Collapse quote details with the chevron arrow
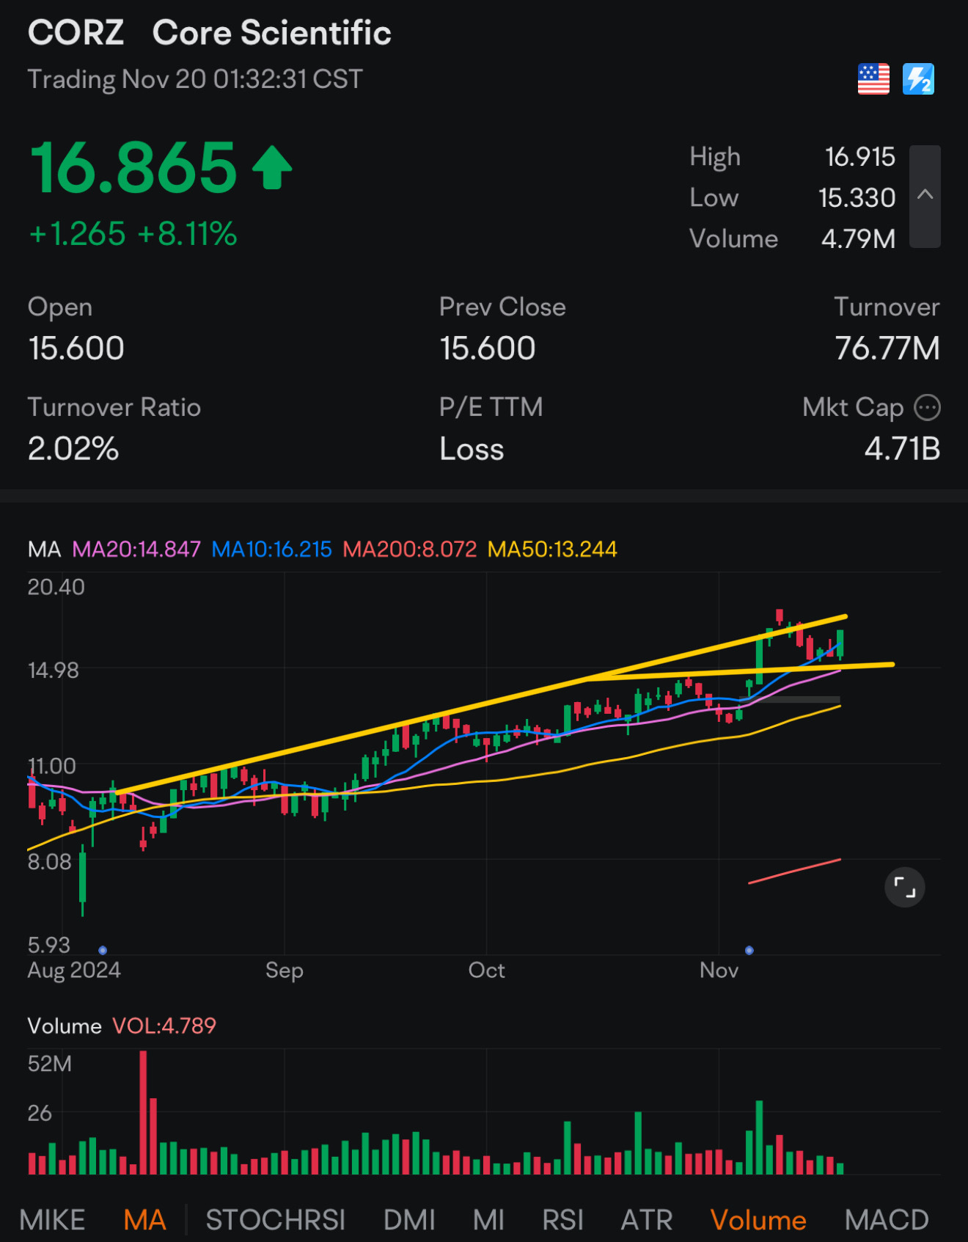 (x=925, y=196)
